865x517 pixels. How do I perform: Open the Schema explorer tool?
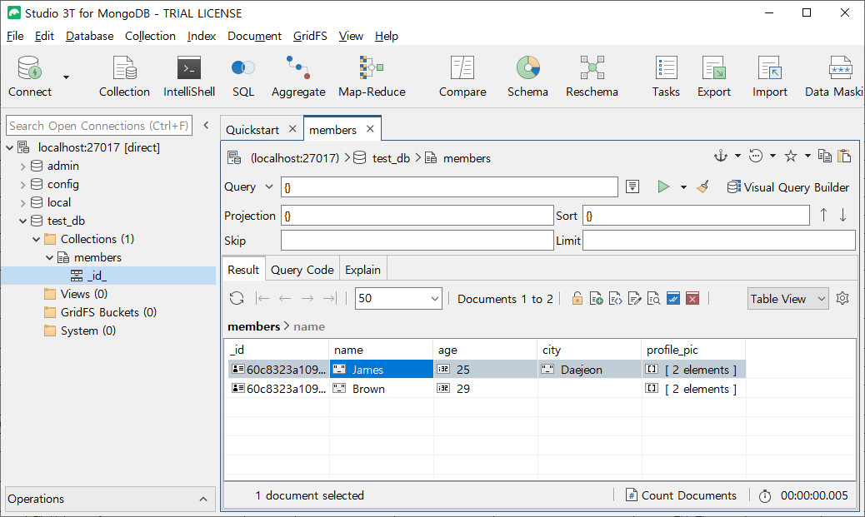(x=527, y=76)
